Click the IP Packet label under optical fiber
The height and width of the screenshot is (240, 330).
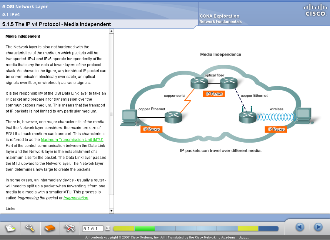click(214, 94)
